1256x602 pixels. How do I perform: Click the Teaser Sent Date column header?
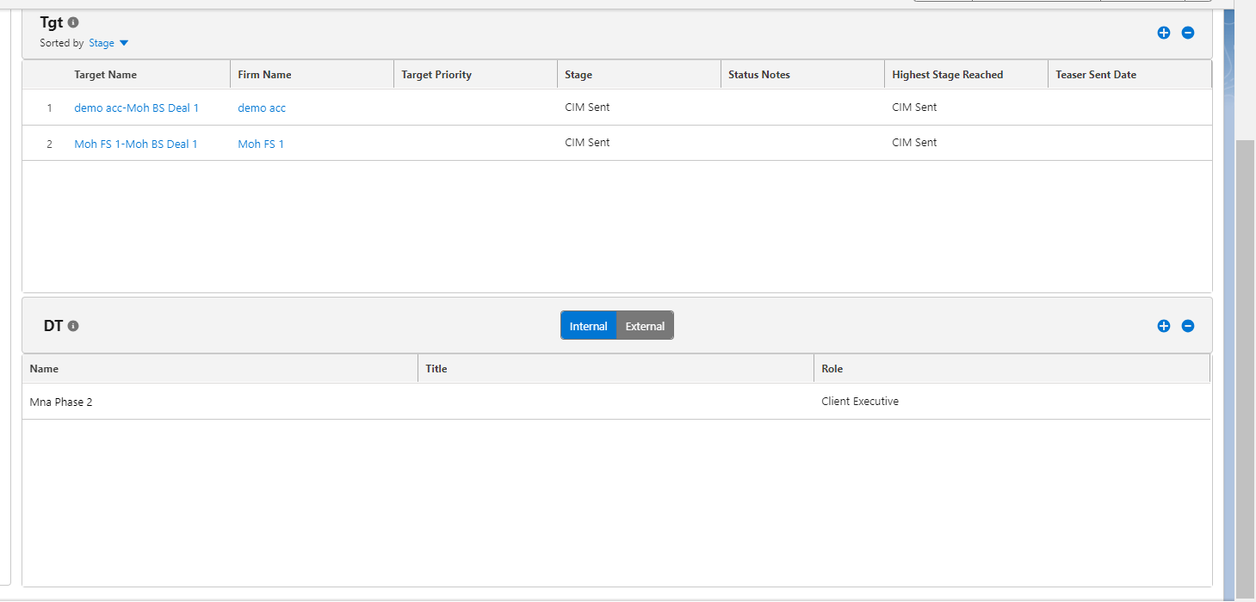click(x=1096, y=75)
